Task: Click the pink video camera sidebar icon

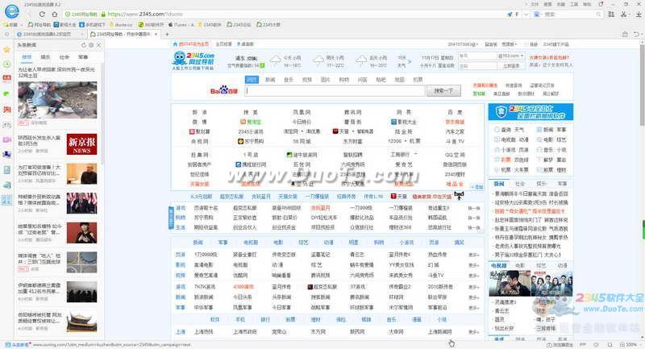Action: (x=7, y=139)
